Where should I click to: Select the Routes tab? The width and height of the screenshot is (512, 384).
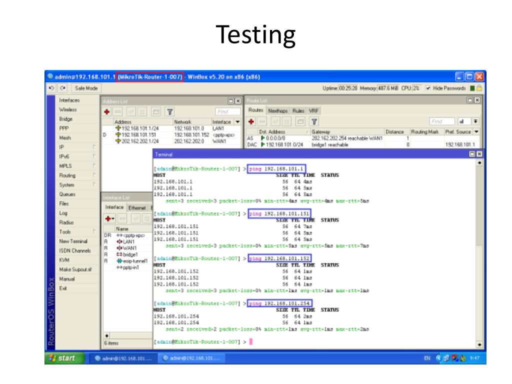point(255,110)
